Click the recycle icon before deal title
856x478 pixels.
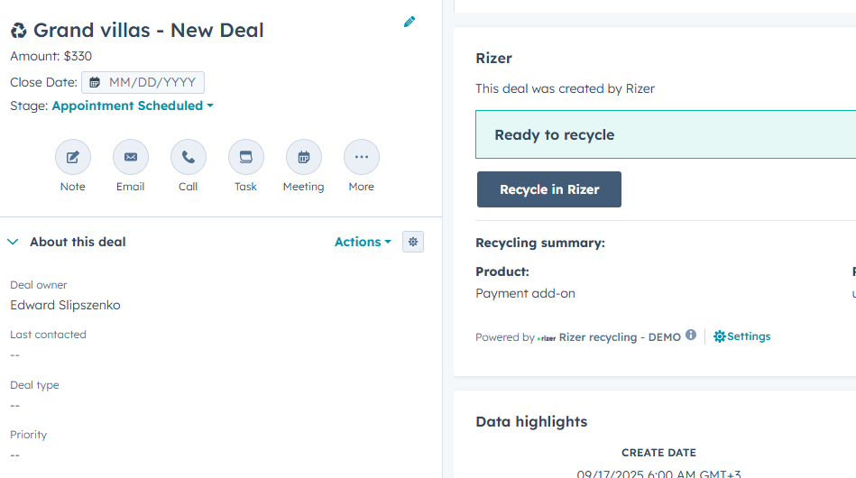[19, 31]
